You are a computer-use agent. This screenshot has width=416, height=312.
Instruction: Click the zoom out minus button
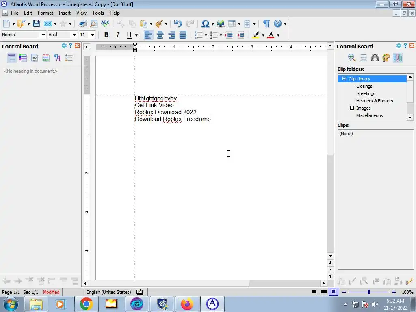point(344,292)
